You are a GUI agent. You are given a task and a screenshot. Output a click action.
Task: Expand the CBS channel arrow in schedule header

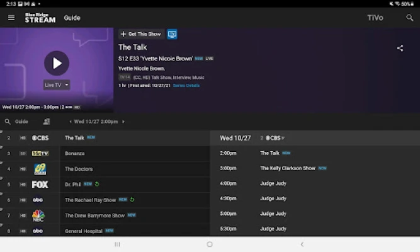[x=283, y=138]
